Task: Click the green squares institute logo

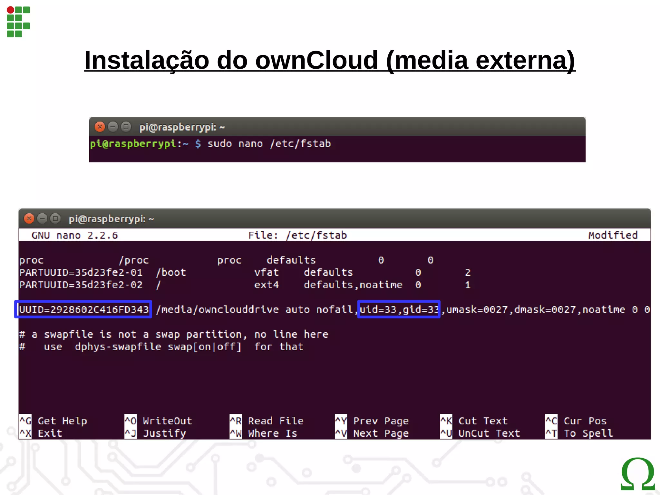Action: tap(18, 22)
